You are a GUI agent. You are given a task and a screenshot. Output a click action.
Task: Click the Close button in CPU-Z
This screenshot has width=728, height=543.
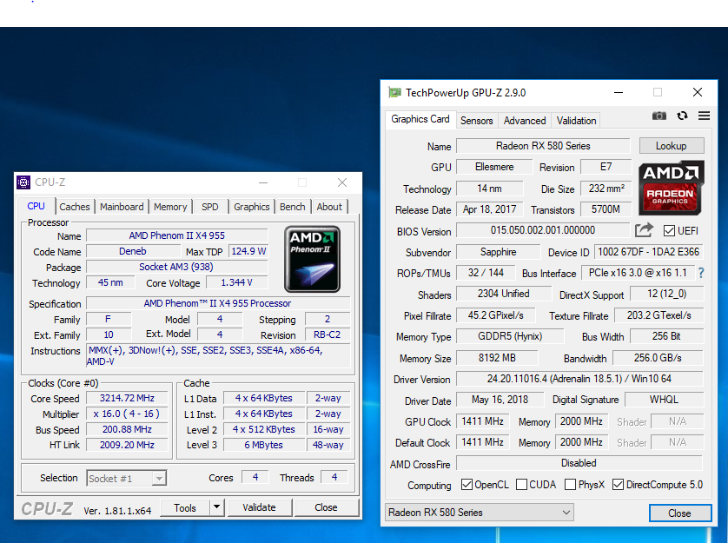326,507
